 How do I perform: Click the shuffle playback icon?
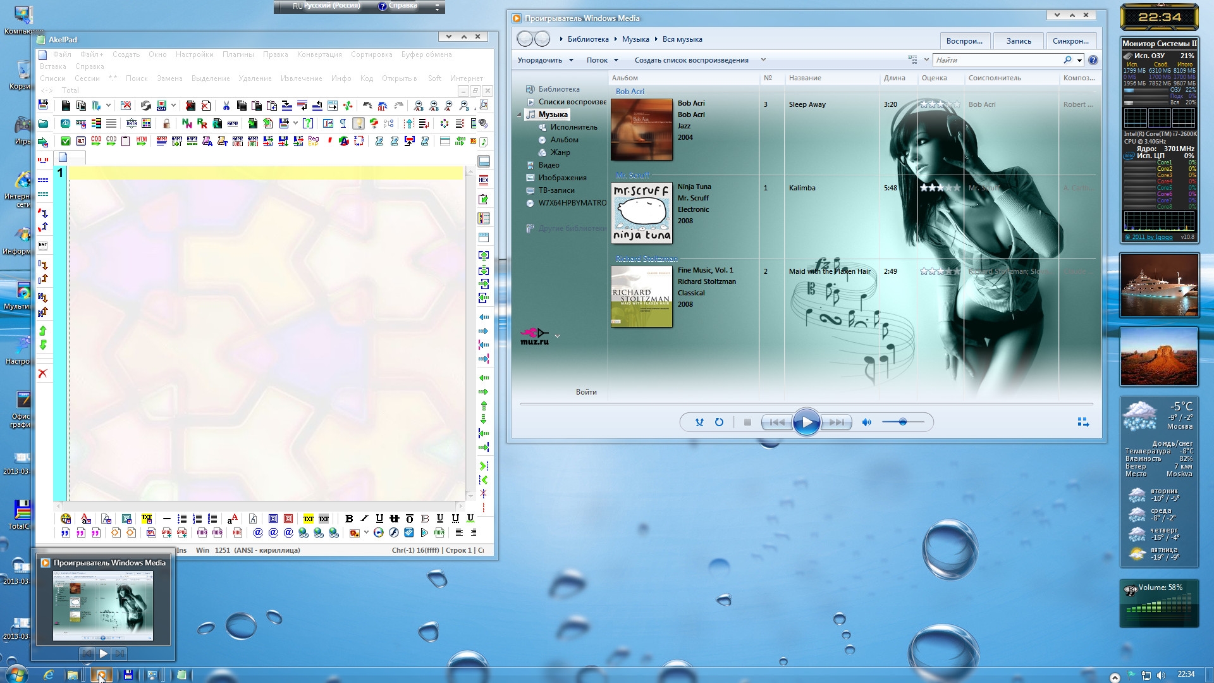(699, 422)
